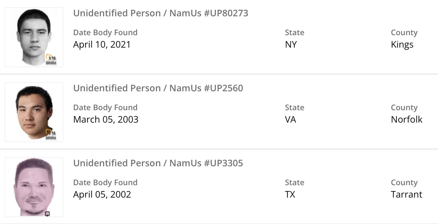This screenshot has height=224, width=438.
Task: Click the date March 05, 2003
Action: [106, 120]
